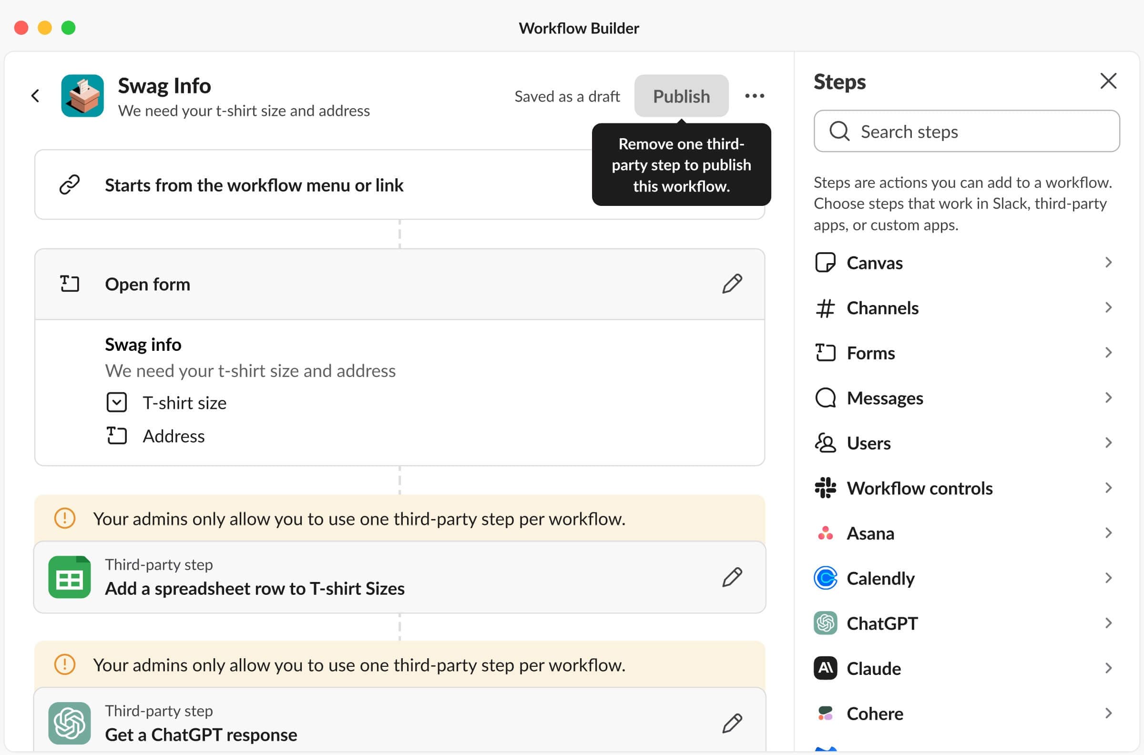Viewport: 1144px width, 755px height.
Task: Click the T-shirt size dropdown field icon
Action: coord(116,403)
